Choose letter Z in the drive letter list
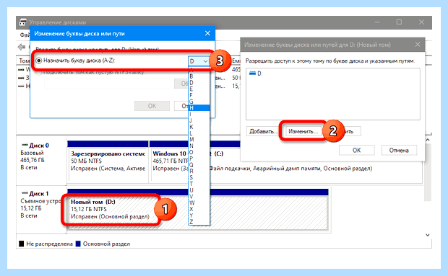Screen dimensions: 448x276 (199, 221)
